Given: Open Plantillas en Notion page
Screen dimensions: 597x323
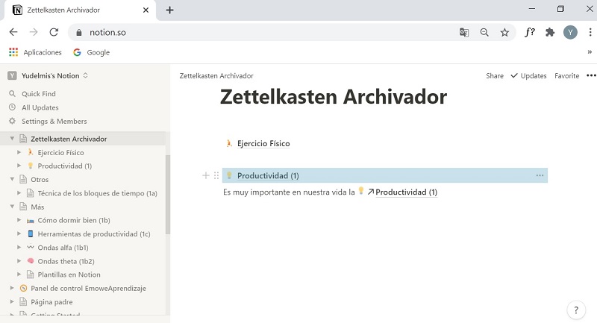Looking at the screenshot, I should point(69,275).
